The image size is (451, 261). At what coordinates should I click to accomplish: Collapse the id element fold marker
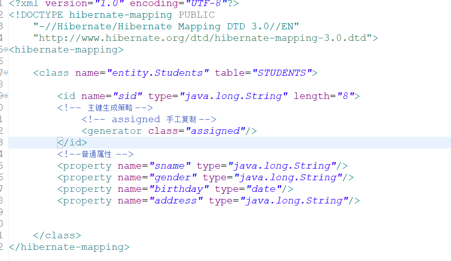click(x=6, y=96)
